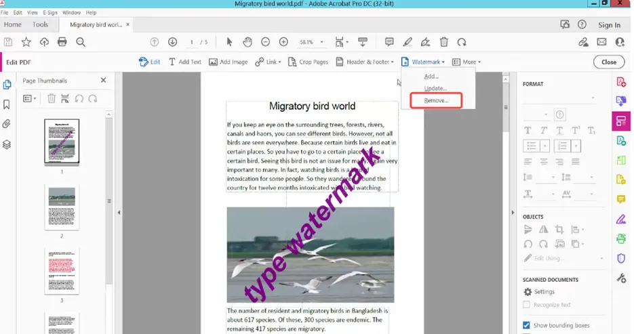The image size is (634, 334).
Task: Choose Update... from Watermark menu
Action: coord(435,89)
